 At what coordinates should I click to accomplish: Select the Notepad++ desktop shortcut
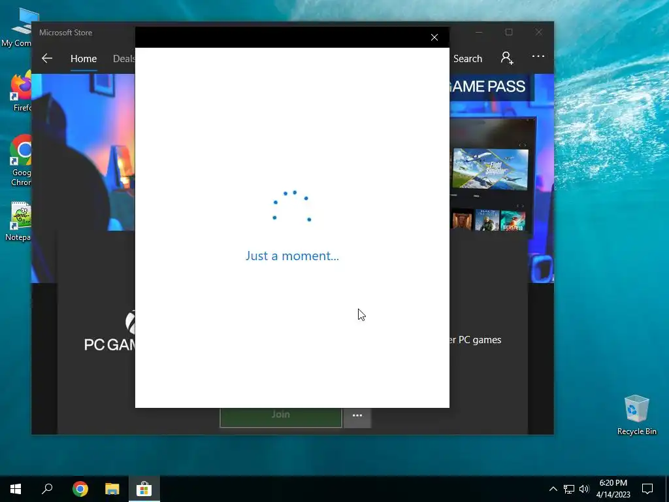[18, 222]
